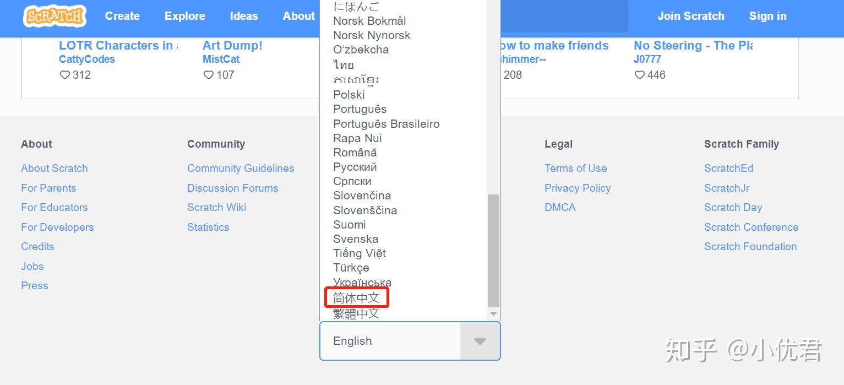Screen dimensions: 844x385
Task: Open the Create page
Action: pyautogui.click(x=122, y=16)
